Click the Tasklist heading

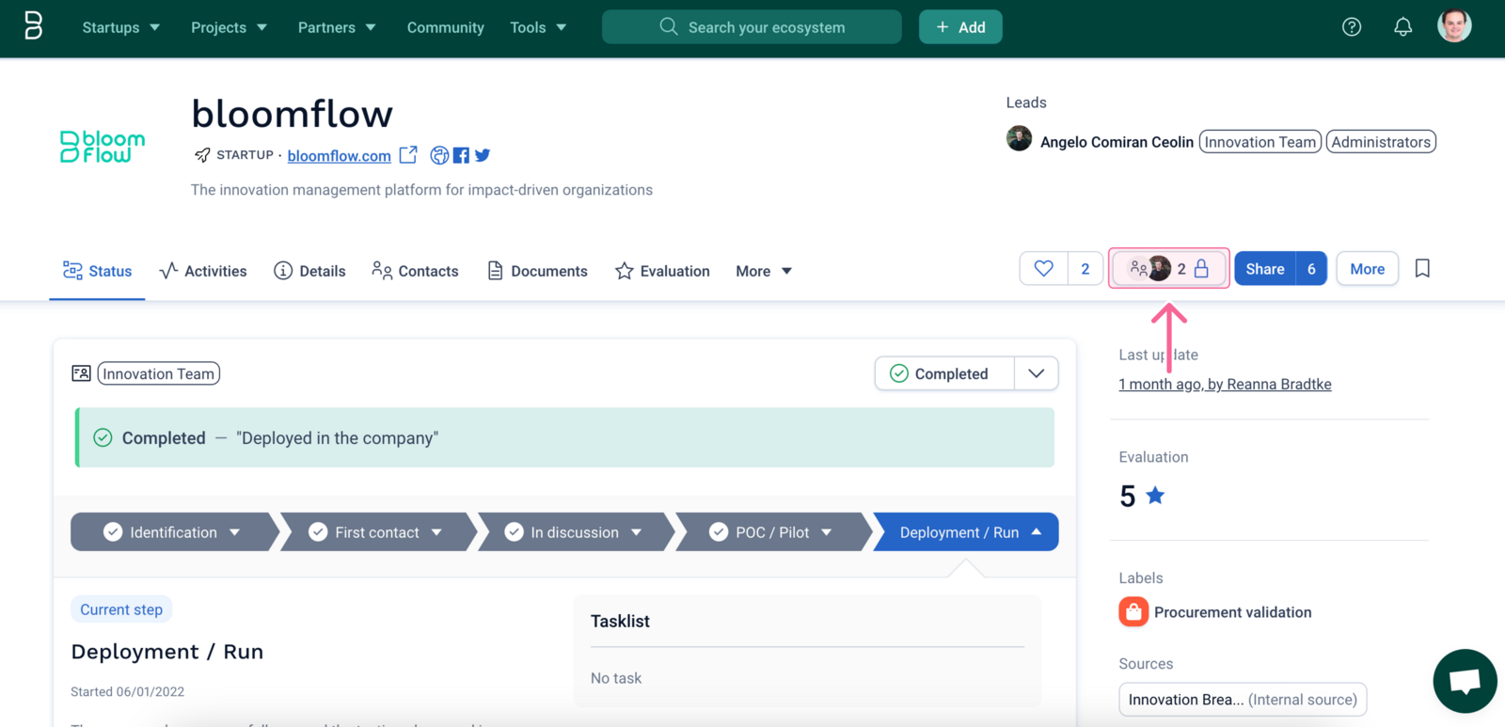pos(620,621)
